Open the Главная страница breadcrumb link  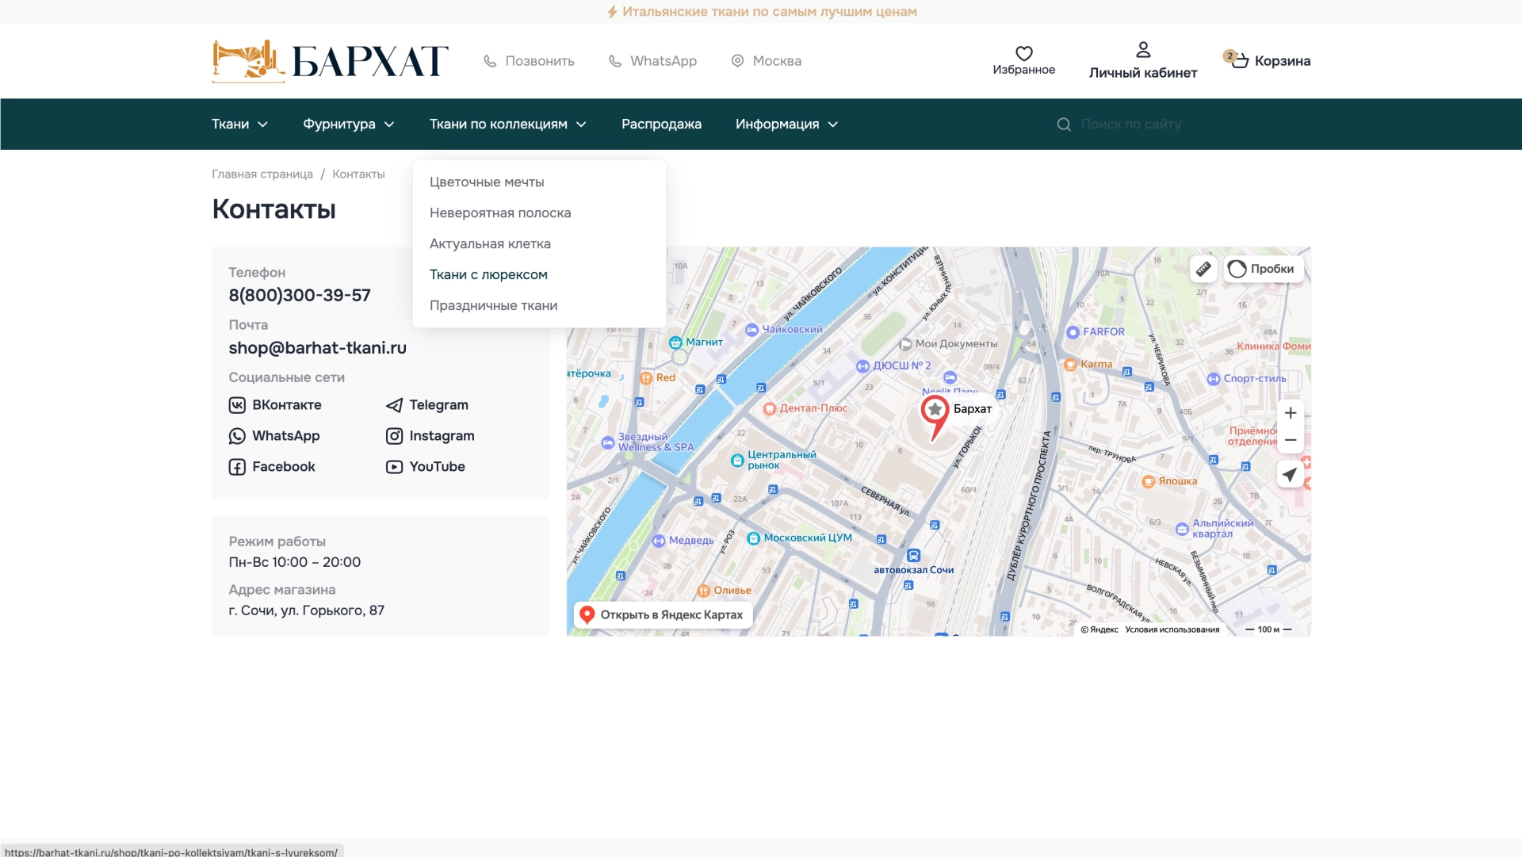262,174
